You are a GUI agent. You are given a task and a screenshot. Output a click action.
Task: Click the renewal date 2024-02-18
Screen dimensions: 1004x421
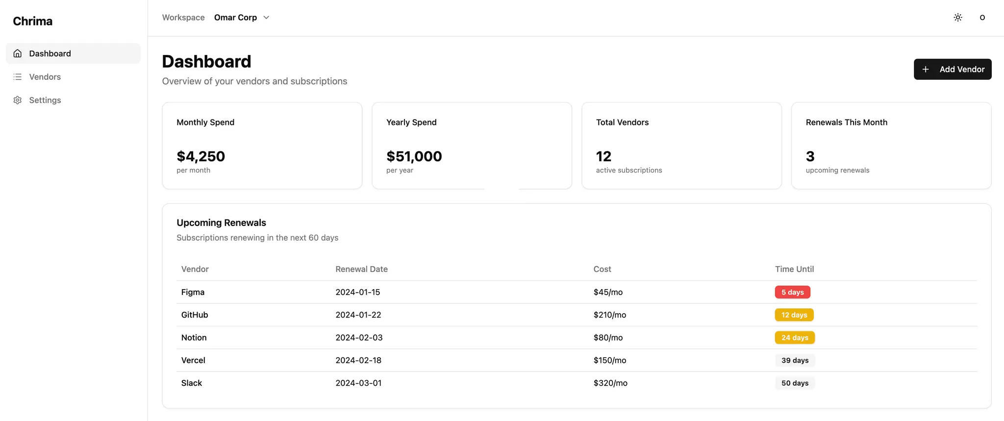click(358, 360)
